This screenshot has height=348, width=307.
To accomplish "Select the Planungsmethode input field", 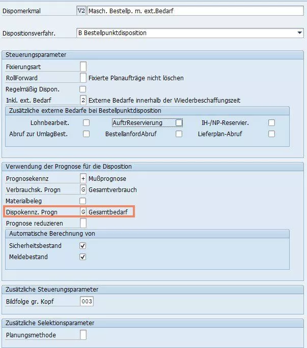I will coord(83,335).
